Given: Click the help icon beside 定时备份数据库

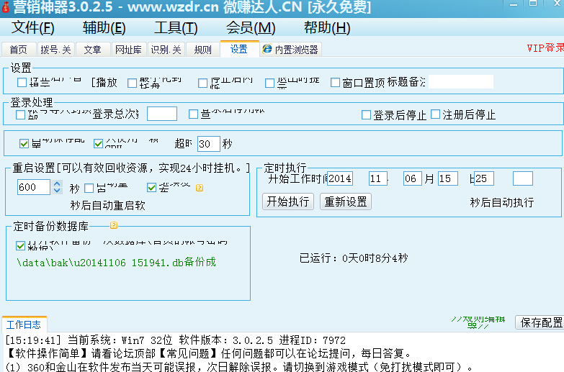Looking at the screenshot, I should 114,225.
